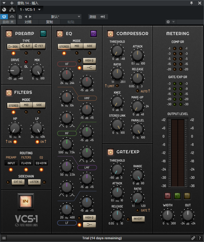Screen dimensions: 204x242
Task: Toggle the green phase invert icon
Action: [x=177, y=196]
